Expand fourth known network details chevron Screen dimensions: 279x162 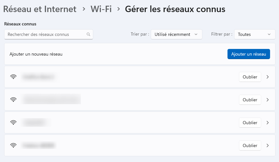pos(268,146)
